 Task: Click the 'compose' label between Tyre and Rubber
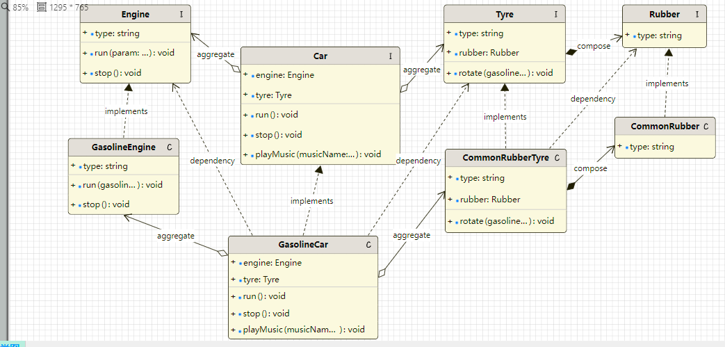tap(594, 46)
